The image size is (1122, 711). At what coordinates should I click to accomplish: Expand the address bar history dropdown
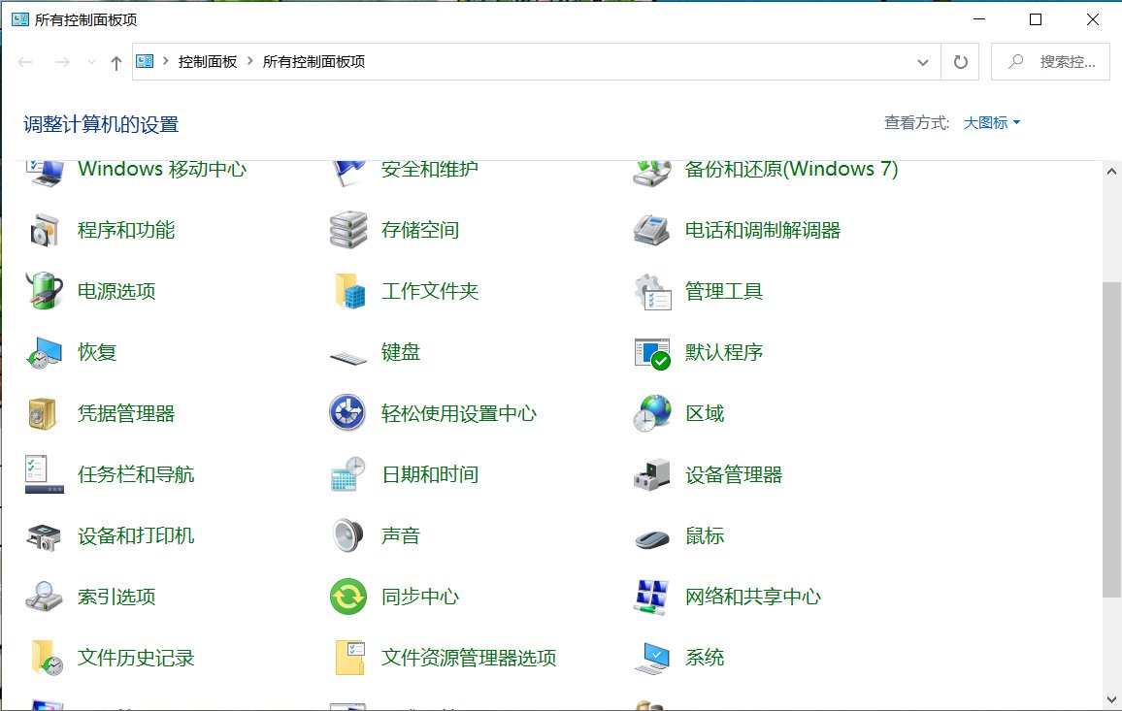point(923,61)
